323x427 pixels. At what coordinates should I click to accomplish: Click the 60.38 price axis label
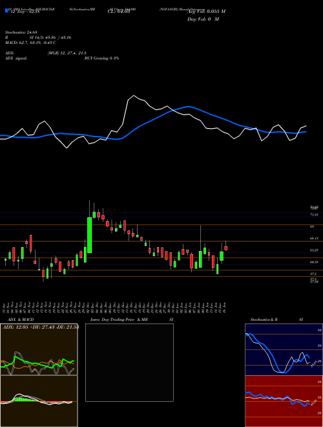[x=314, y=262]
